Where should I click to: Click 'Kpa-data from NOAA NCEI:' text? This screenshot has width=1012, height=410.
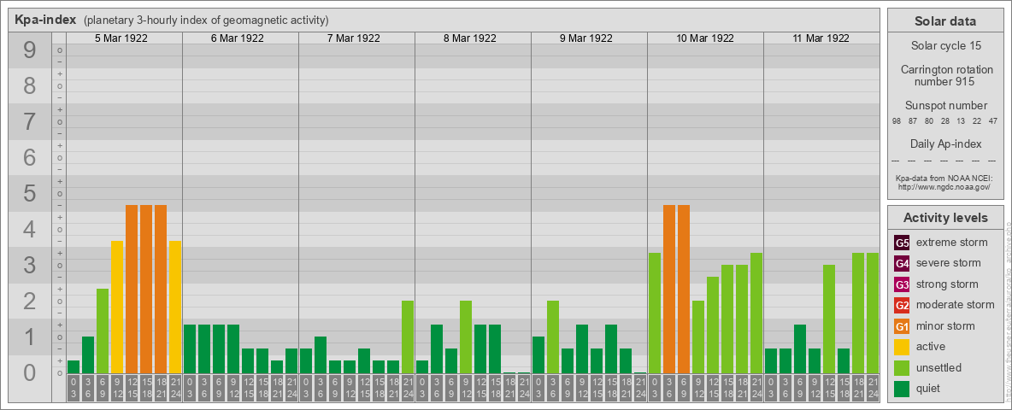pos(944,178)
